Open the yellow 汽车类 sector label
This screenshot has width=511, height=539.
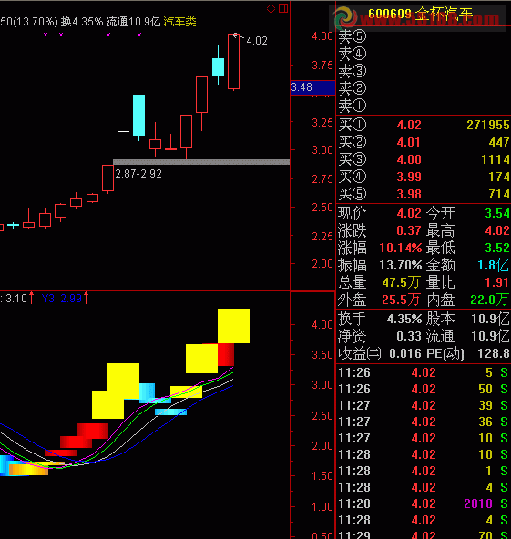pos(179,22)
